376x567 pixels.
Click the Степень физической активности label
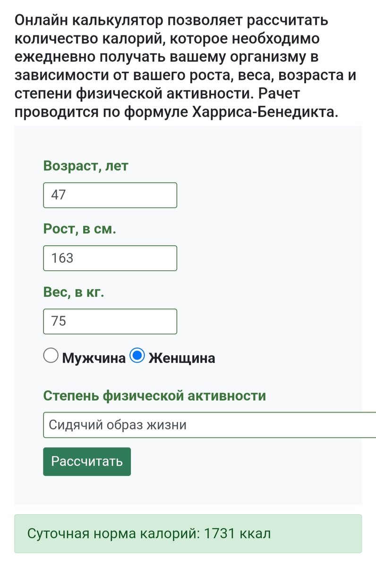coord(154,395)
